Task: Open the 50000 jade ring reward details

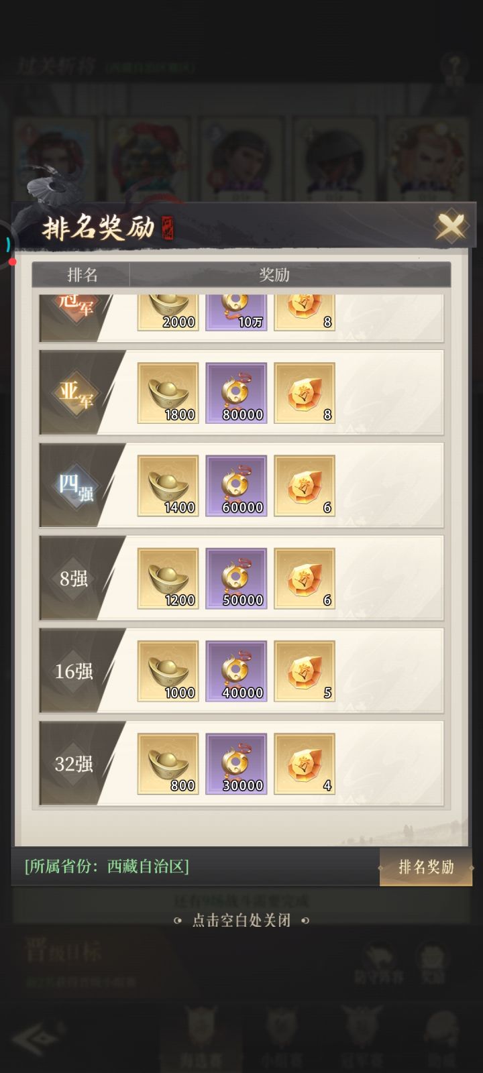Action: click(x=236, y=578)
